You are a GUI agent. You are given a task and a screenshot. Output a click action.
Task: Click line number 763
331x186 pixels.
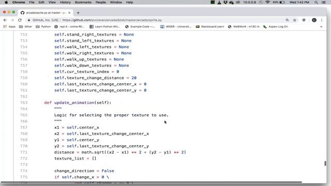click(x=24, y=103)
